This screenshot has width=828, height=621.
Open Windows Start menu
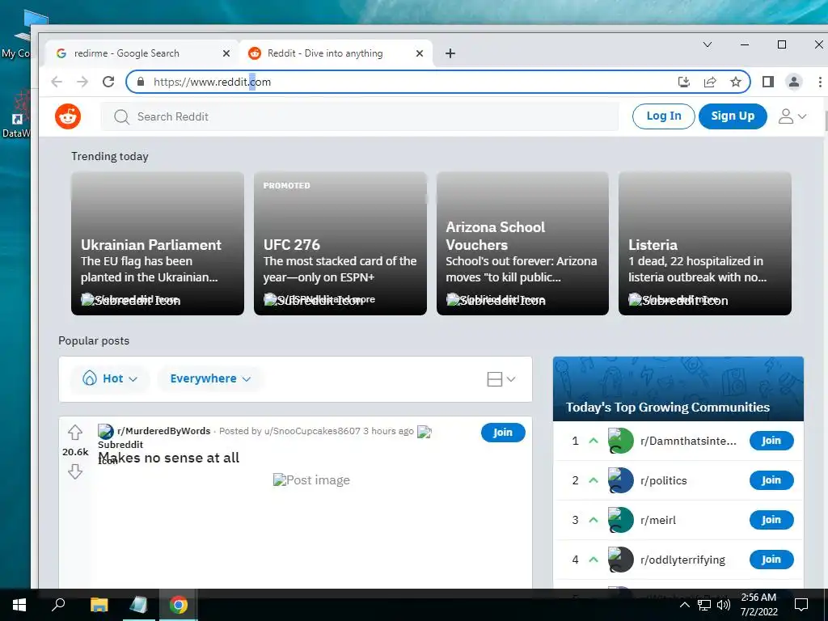(19, 605)
